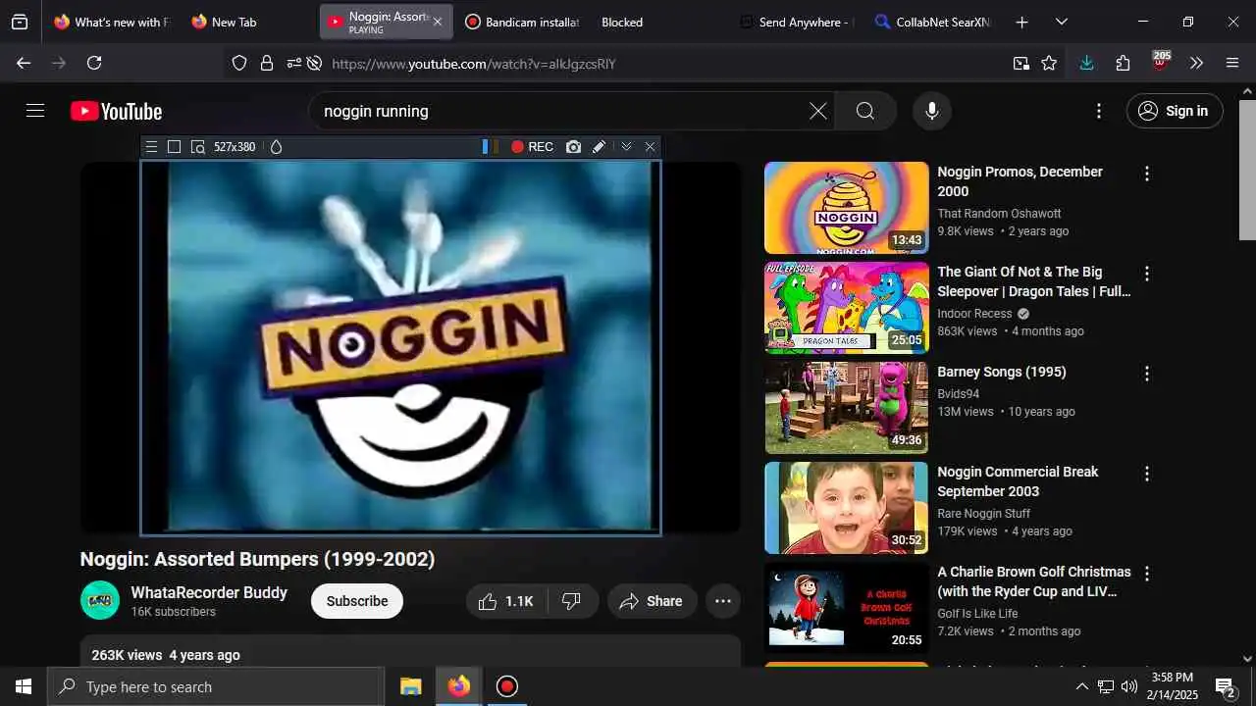
Task: Open uBlock Origin showing 205 badge
Action: [1161, 62]
